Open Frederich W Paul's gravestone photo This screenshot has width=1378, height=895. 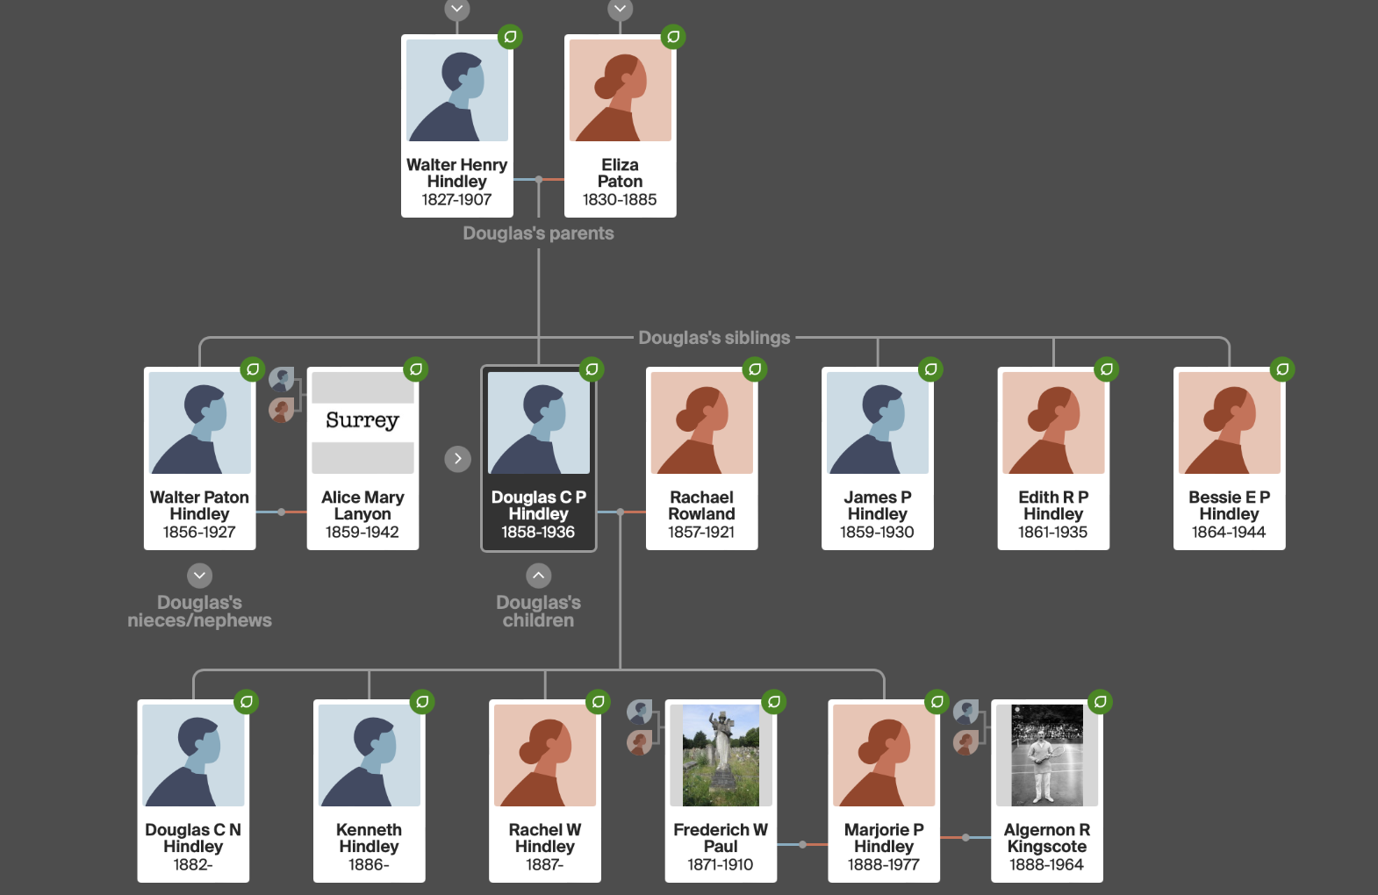721,755
